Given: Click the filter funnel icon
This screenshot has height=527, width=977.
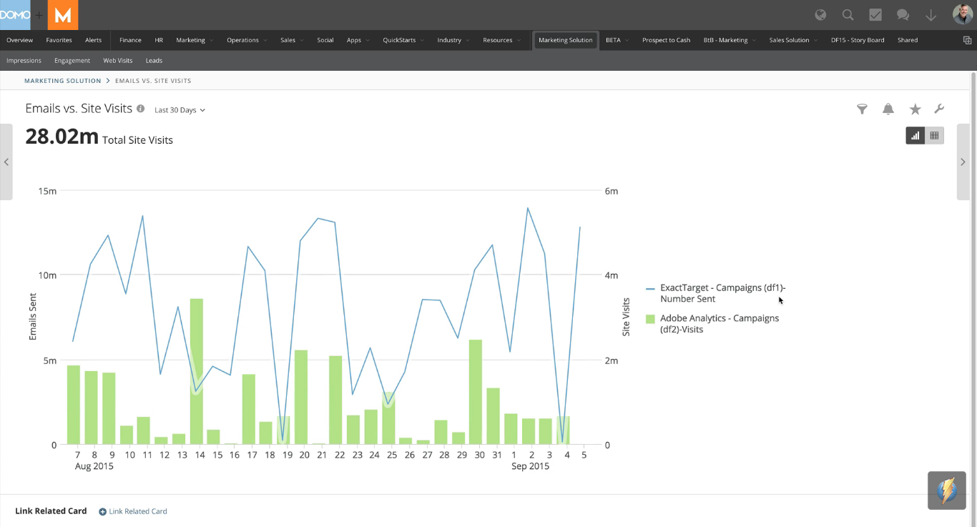Looking at the screenshot, I should pos(862,109).
